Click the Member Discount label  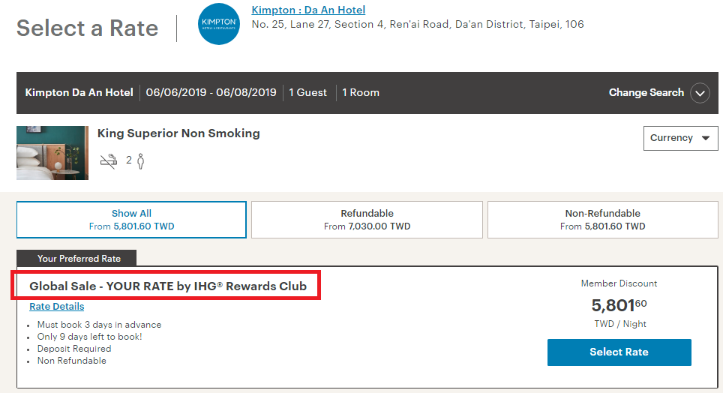[619, 283]
